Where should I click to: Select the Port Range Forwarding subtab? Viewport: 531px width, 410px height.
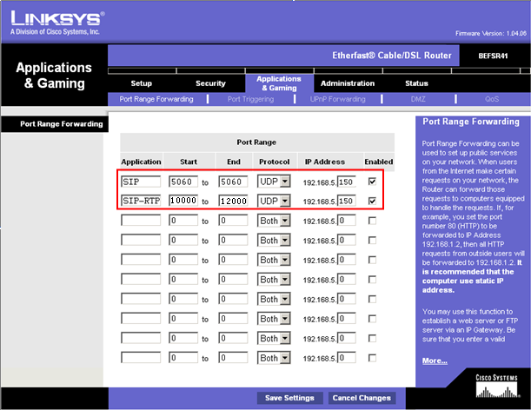pos(156,99)
